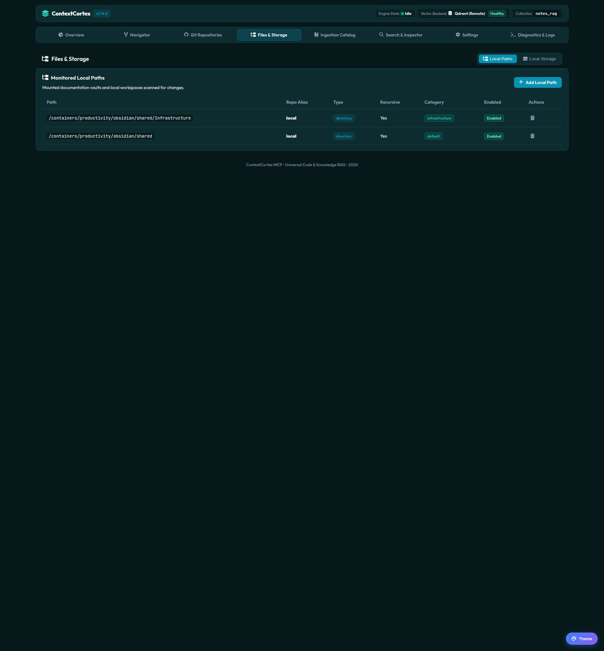Switch to Local Paths view
Viewport: 604px width, 651px height.
(497, 59)
